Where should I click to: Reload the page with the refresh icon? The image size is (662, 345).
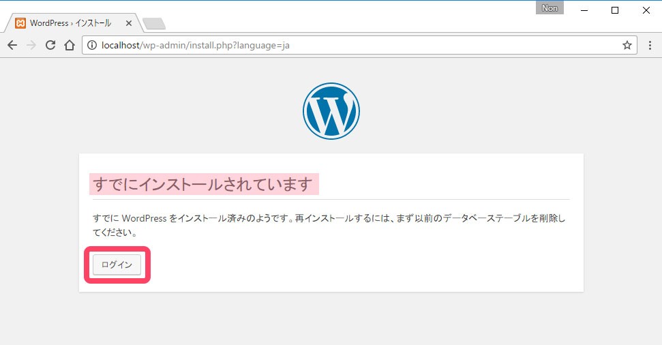pyautogui.click(x=50, y=45)
